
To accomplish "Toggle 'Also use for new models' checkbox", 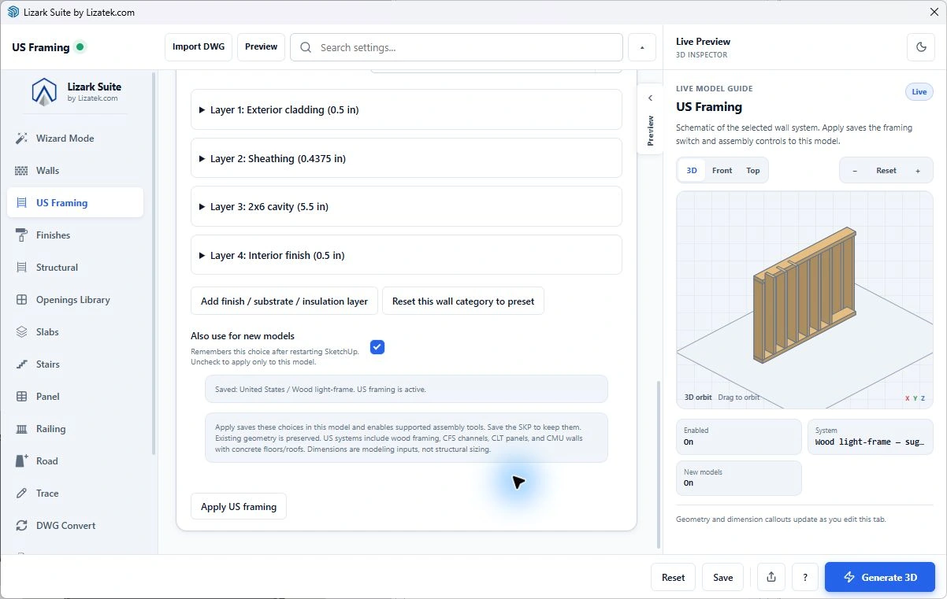I will [x=377, y=347].
